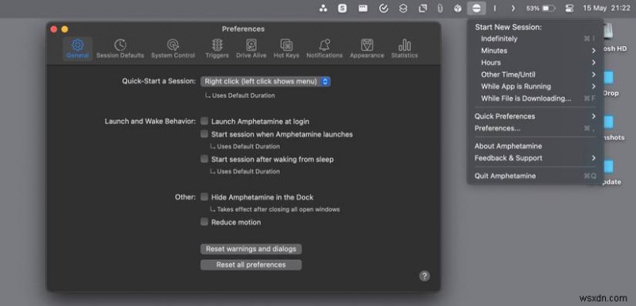This screenshot has width=636, height=306.
Task: Click the checkmark circle menu bar icon
Action: [383, 8]
